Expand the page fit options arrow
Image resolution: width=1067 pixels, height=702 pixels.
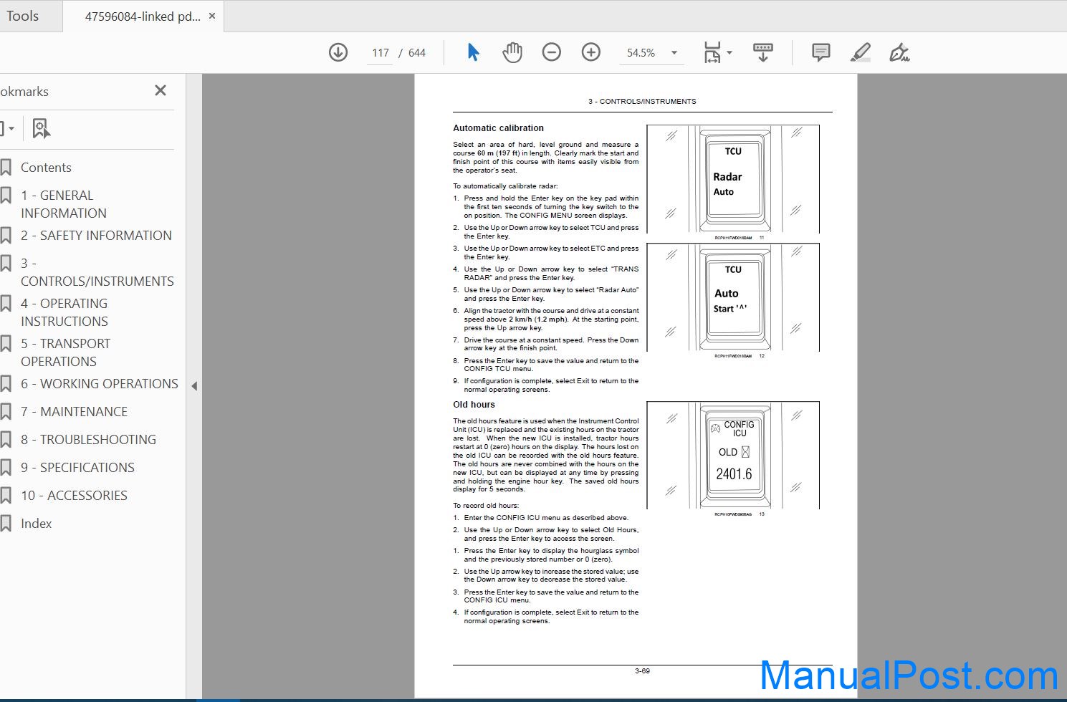pos(729,53)
